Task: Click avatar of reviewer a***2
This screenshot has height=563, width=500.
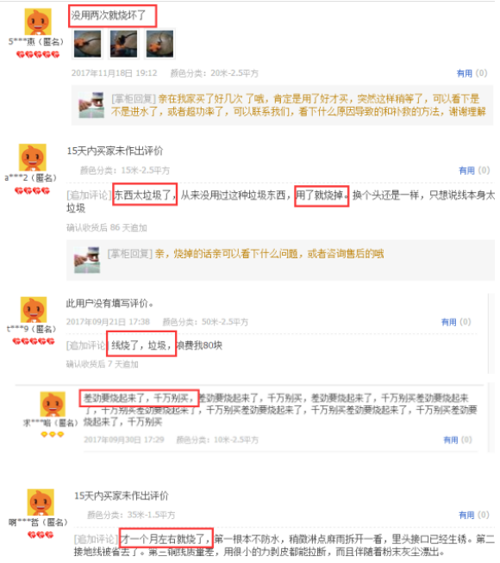Action: (33, 158)
